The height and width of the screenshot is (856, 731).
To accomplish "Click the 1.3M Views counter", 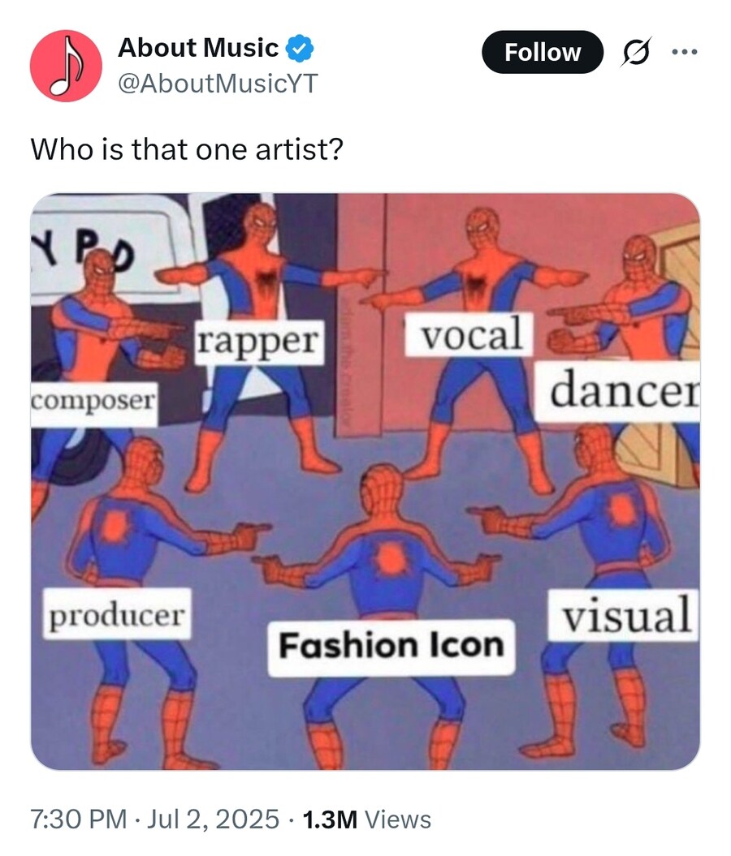I will point(366,819).
